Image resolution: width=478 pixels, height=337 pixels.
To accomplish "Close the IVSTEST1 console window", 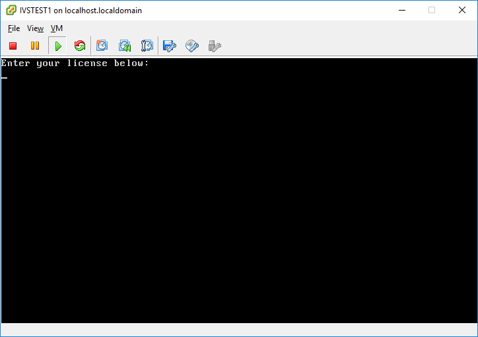I will pos(462,11).
